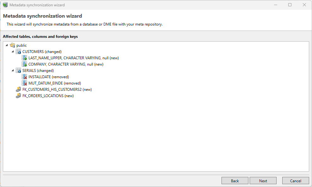Collapse the CUSTOMERS (changed) node
The height and width of the screenshot is (187, 312).
coord(13,51)
